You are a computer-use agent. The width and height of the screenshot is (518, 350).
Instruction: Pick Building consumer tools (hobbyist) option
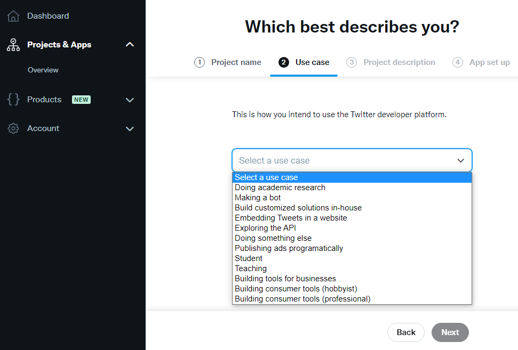(x=352, y=289)
